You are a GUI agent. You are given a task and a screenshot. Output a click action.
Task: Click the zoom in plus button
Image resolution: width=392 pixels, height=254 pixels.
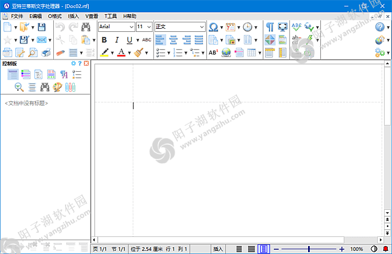pyautogui.click(x=342, y=249)
